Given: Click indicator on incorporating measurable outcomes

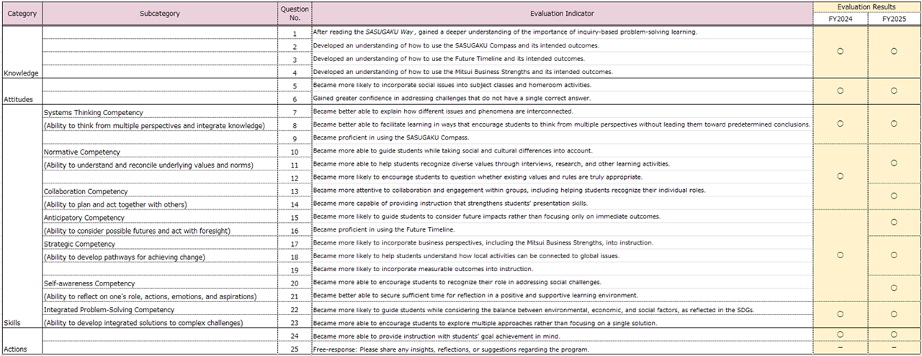Looking at the screenshot, I should coord(423,270).
